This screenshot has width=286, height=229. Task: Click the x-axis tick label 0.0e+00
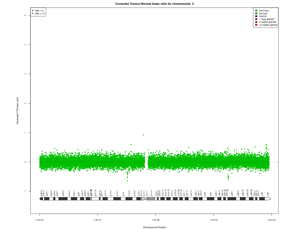pyautogui.click(x=39, y=220)
